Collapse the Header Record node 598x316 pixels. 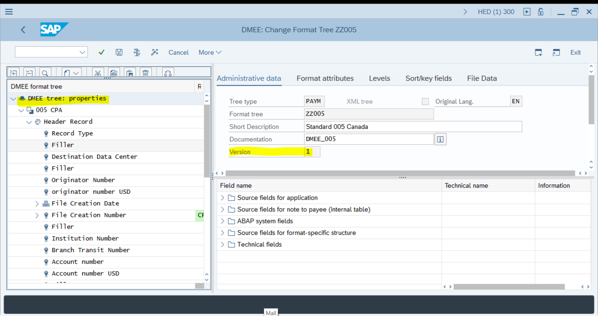pyautogui.click(x=29, y=122)
